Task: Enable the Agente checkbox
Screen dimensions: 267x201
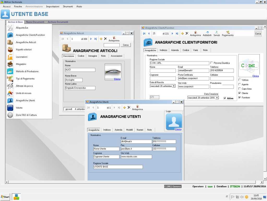Action: click(x=240, y=84)
